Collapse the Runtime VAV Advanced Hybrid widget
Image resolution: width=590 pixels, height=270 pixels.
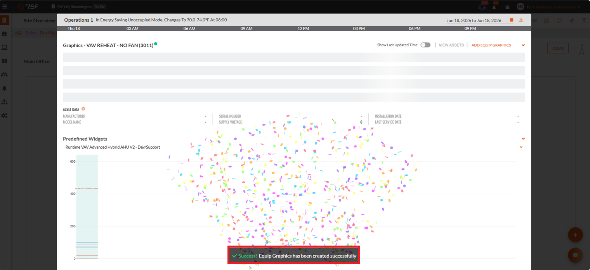521,147
